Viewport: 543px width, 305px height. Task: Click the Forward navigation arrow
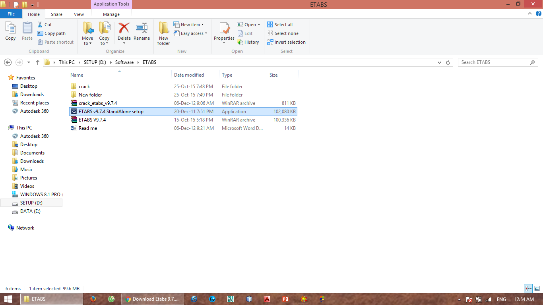(19, 62)
